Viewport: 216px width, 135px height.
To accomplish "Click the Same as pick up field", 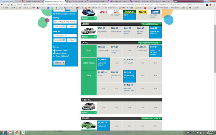I will [x=65, y=35].
